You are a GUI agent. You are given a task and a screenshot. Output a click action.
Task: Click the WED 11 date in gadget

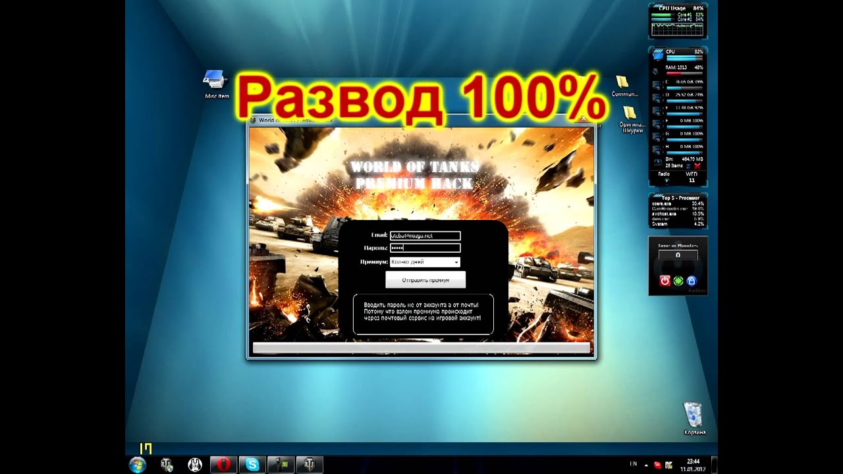click(x=692, y=177)
